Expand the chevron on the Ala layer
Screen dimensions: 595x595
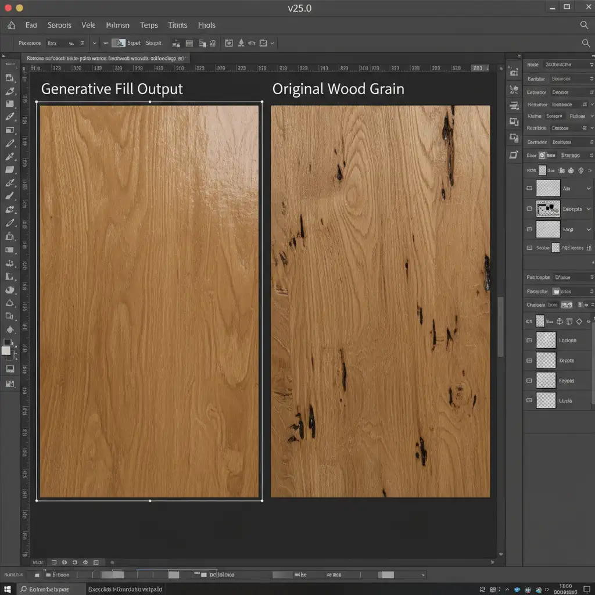coord(589,188)
